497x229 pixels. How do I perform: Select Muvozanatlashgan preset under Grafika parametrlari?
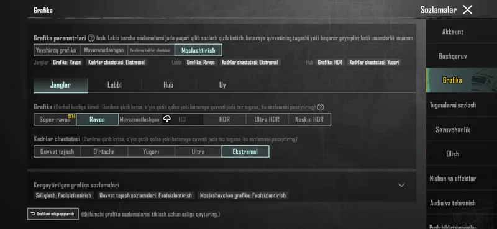[104, 50]
